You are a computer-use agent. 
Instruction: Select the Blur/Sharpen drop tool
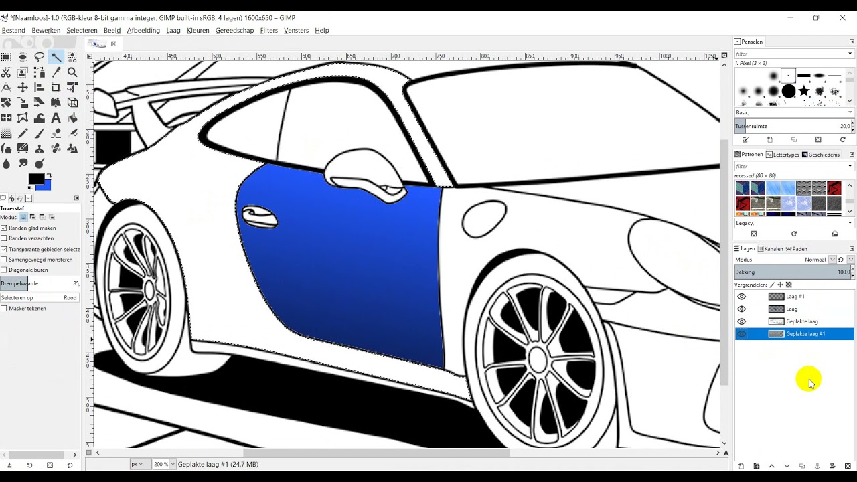pyautogui.click(x=6, y=164)
